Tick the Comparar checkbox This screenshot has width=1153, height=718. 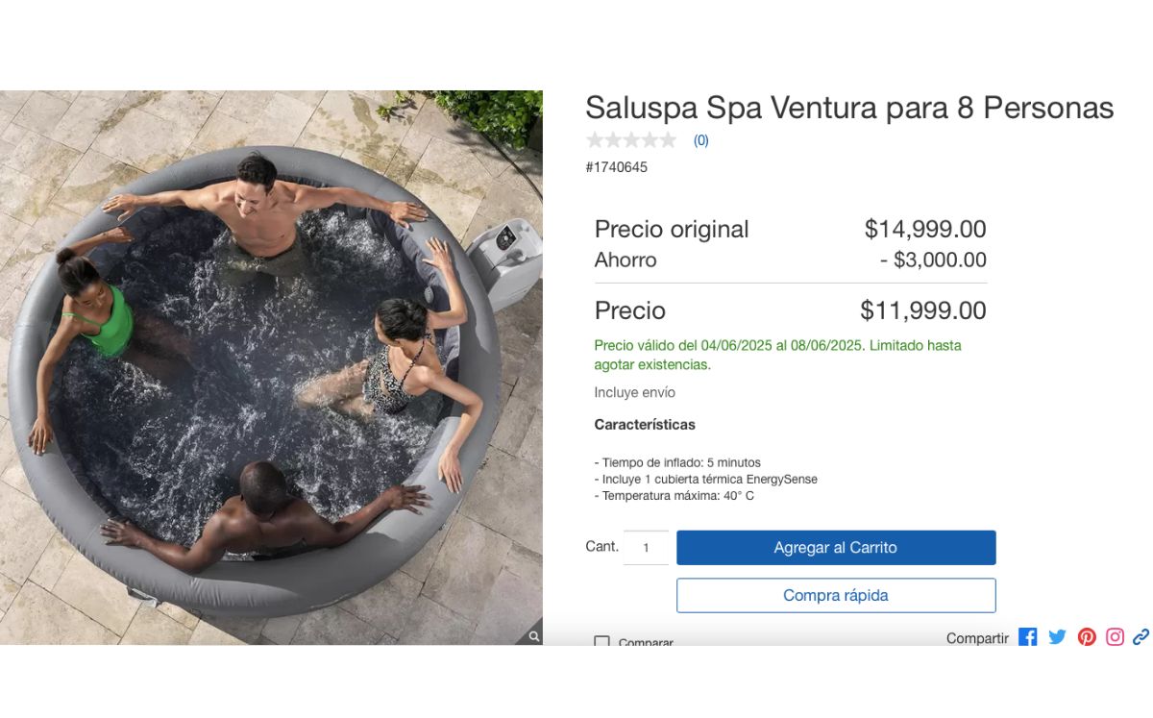pyautogui.click(x=601, y=641)
